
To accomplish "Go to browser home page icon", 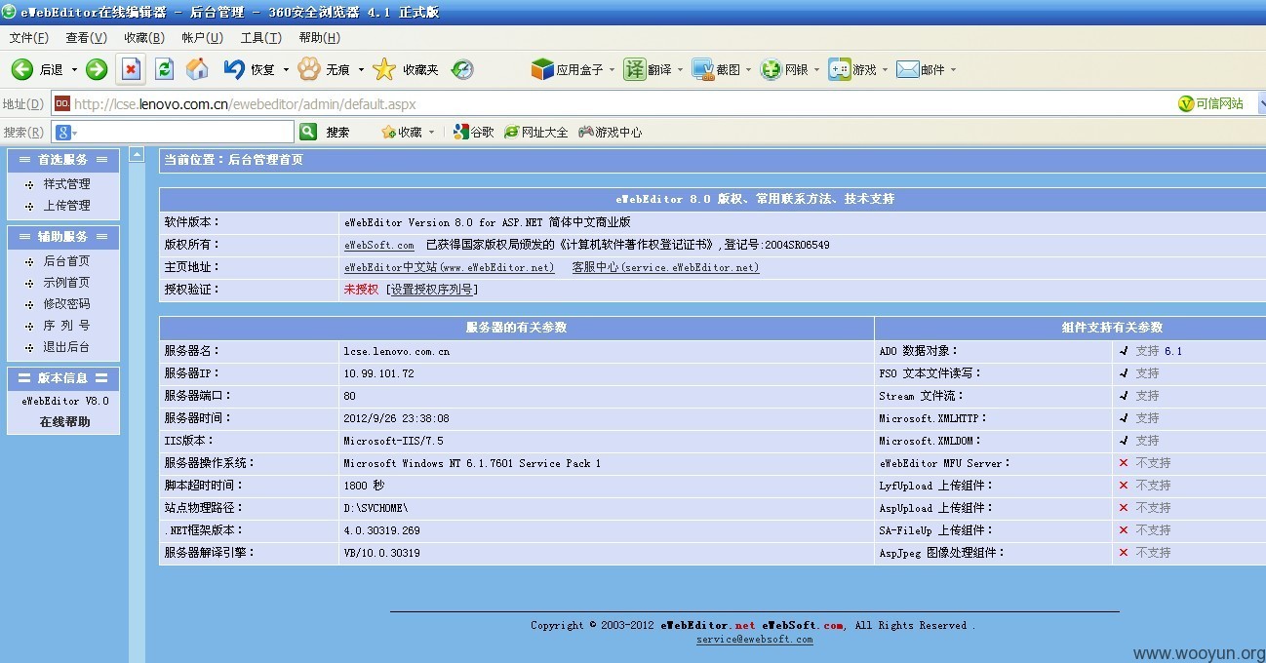I will coord(197,69).
